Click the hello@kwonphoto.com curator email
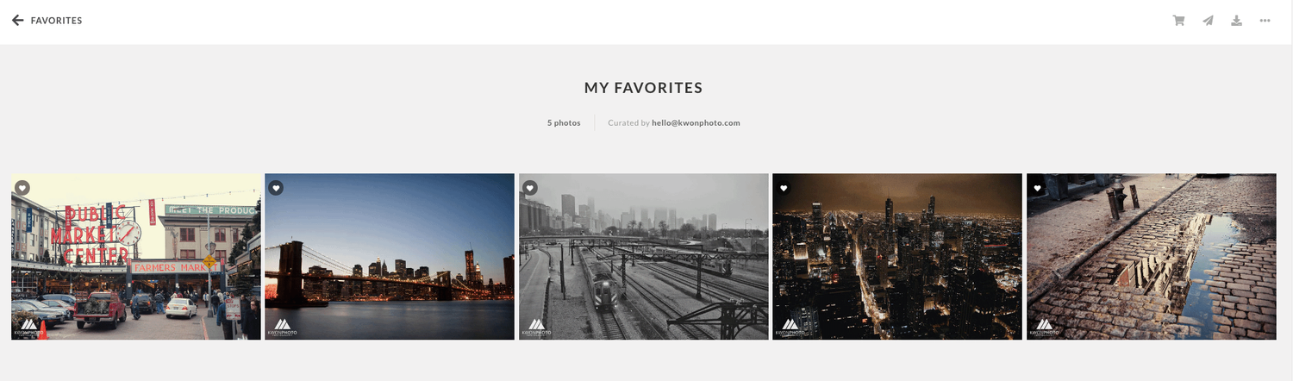Viewport: 1293px width, 381px height. point(696,123)
